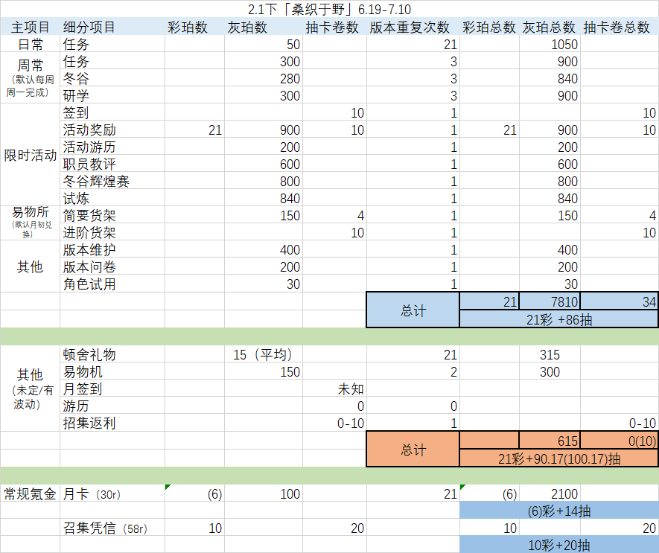This screenshot has width=659, height=553.
Task: Click the 月签到 cell
Action: click(x=112, y=389)
